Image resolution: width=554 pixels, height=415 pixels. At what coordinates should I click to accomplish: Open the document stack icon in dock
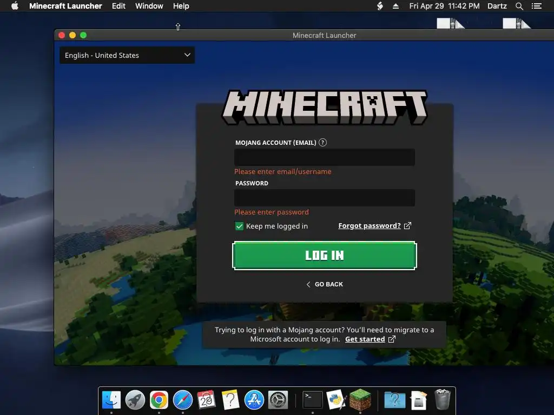[419, 400]
